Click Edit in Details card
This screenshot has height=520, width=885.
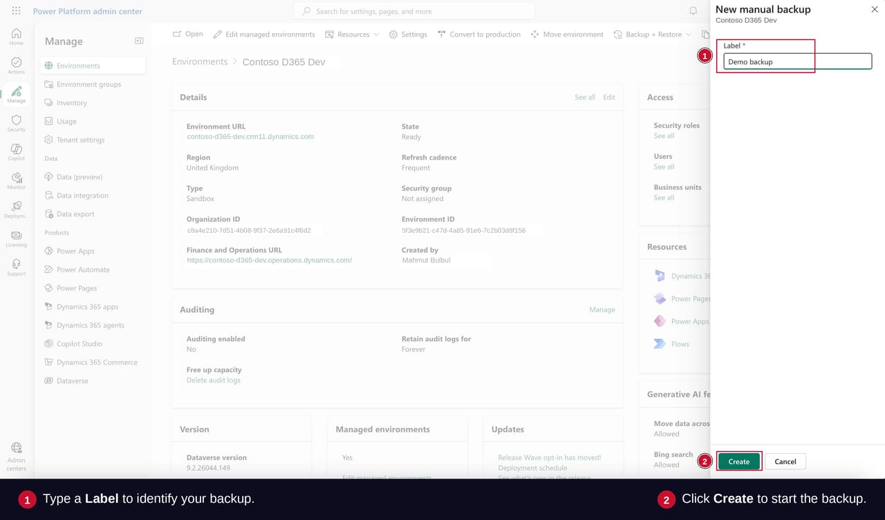coord(608,97)
